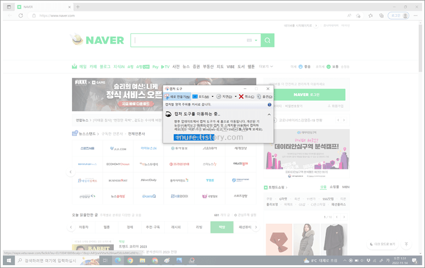The width and height of the screenshot is (425, 268).
Task: Click New (새로 만들기) in Snipping Tool
Action: (x=177, y=96)
